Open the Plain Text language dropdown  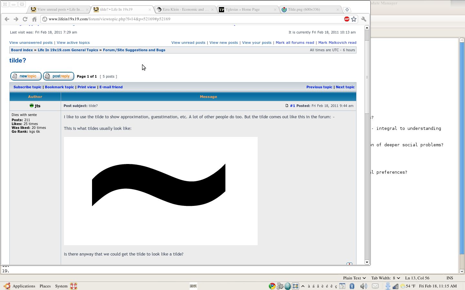[x=354, y=278]
